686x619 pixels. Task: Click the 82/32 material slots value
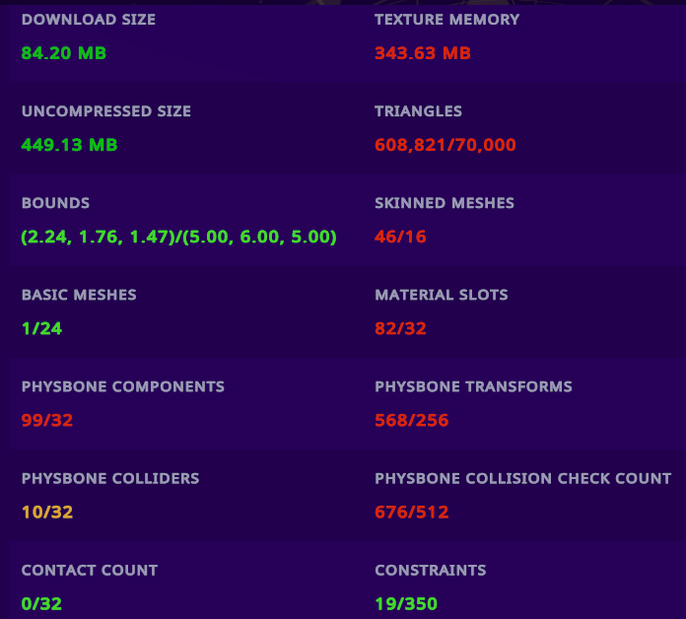pos(400,329)
